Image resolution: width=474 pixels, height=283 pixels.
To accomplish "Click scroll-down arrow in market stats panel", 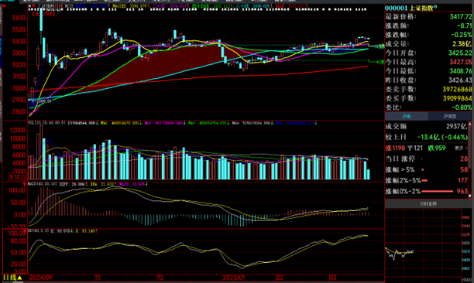I will pyautogui.click(x=470, y=196).
